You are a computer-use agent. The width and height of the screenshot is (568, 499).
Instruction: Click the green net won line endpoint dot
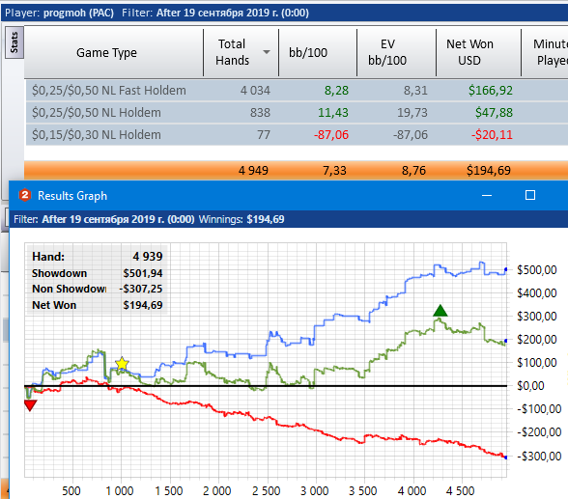tap(506, 341)
